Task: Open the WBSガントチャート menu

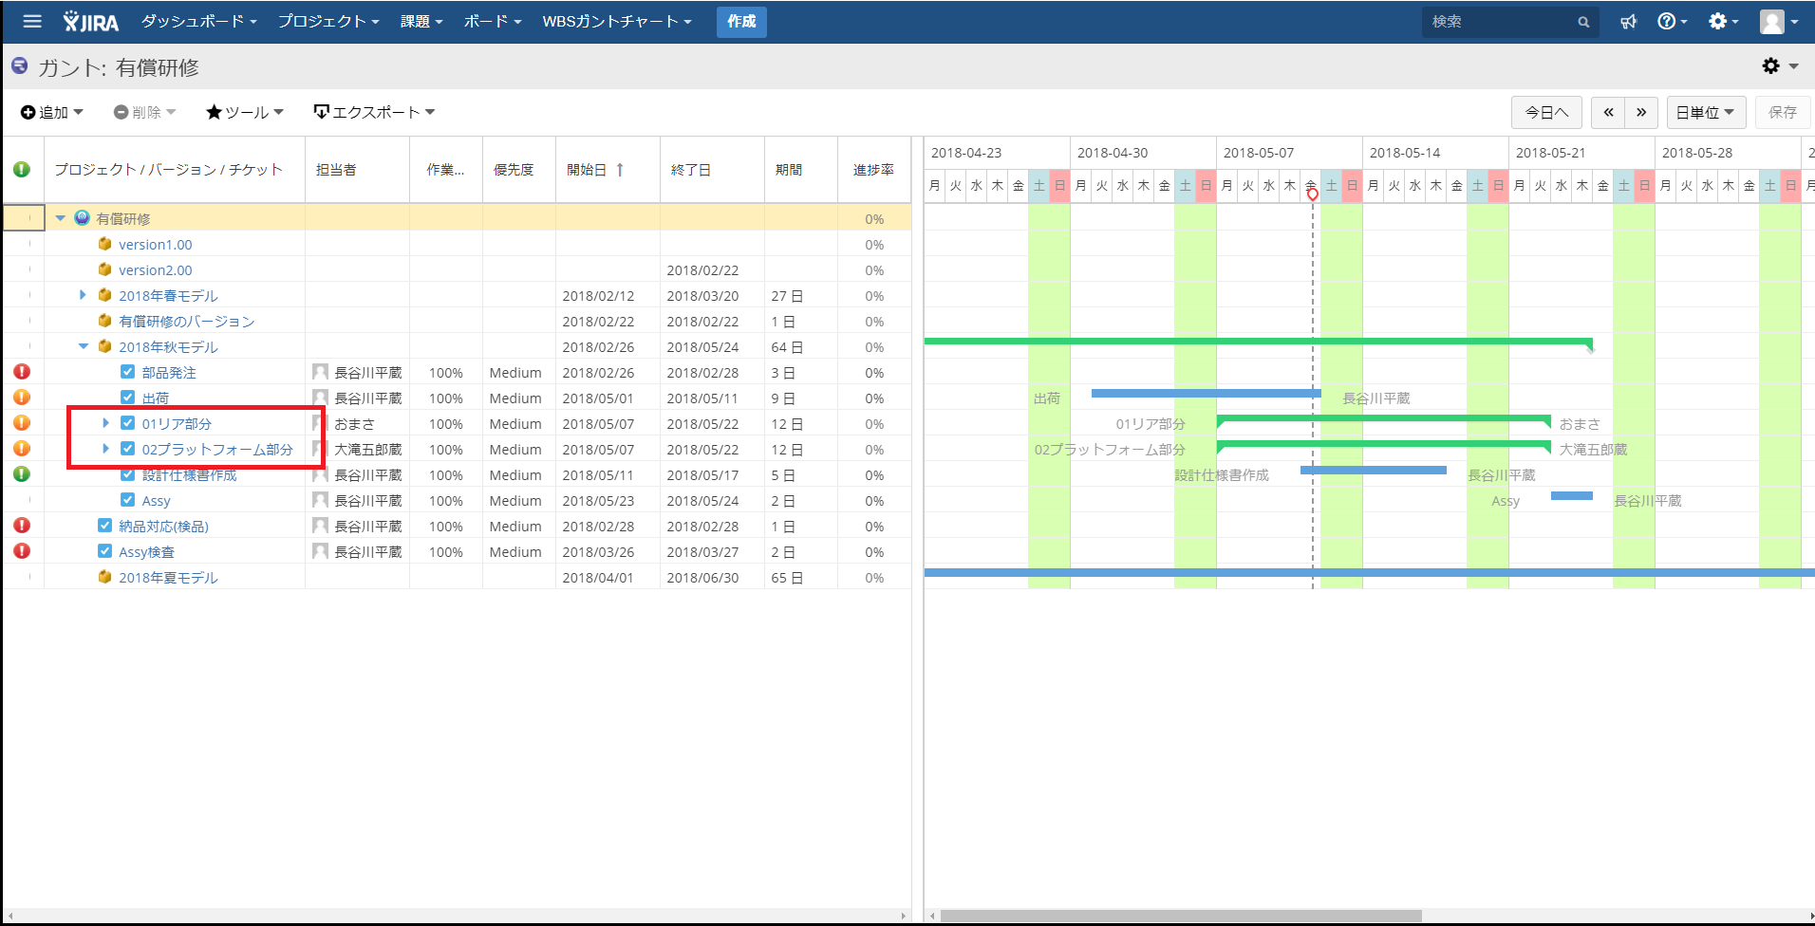Action: (617, 21)
